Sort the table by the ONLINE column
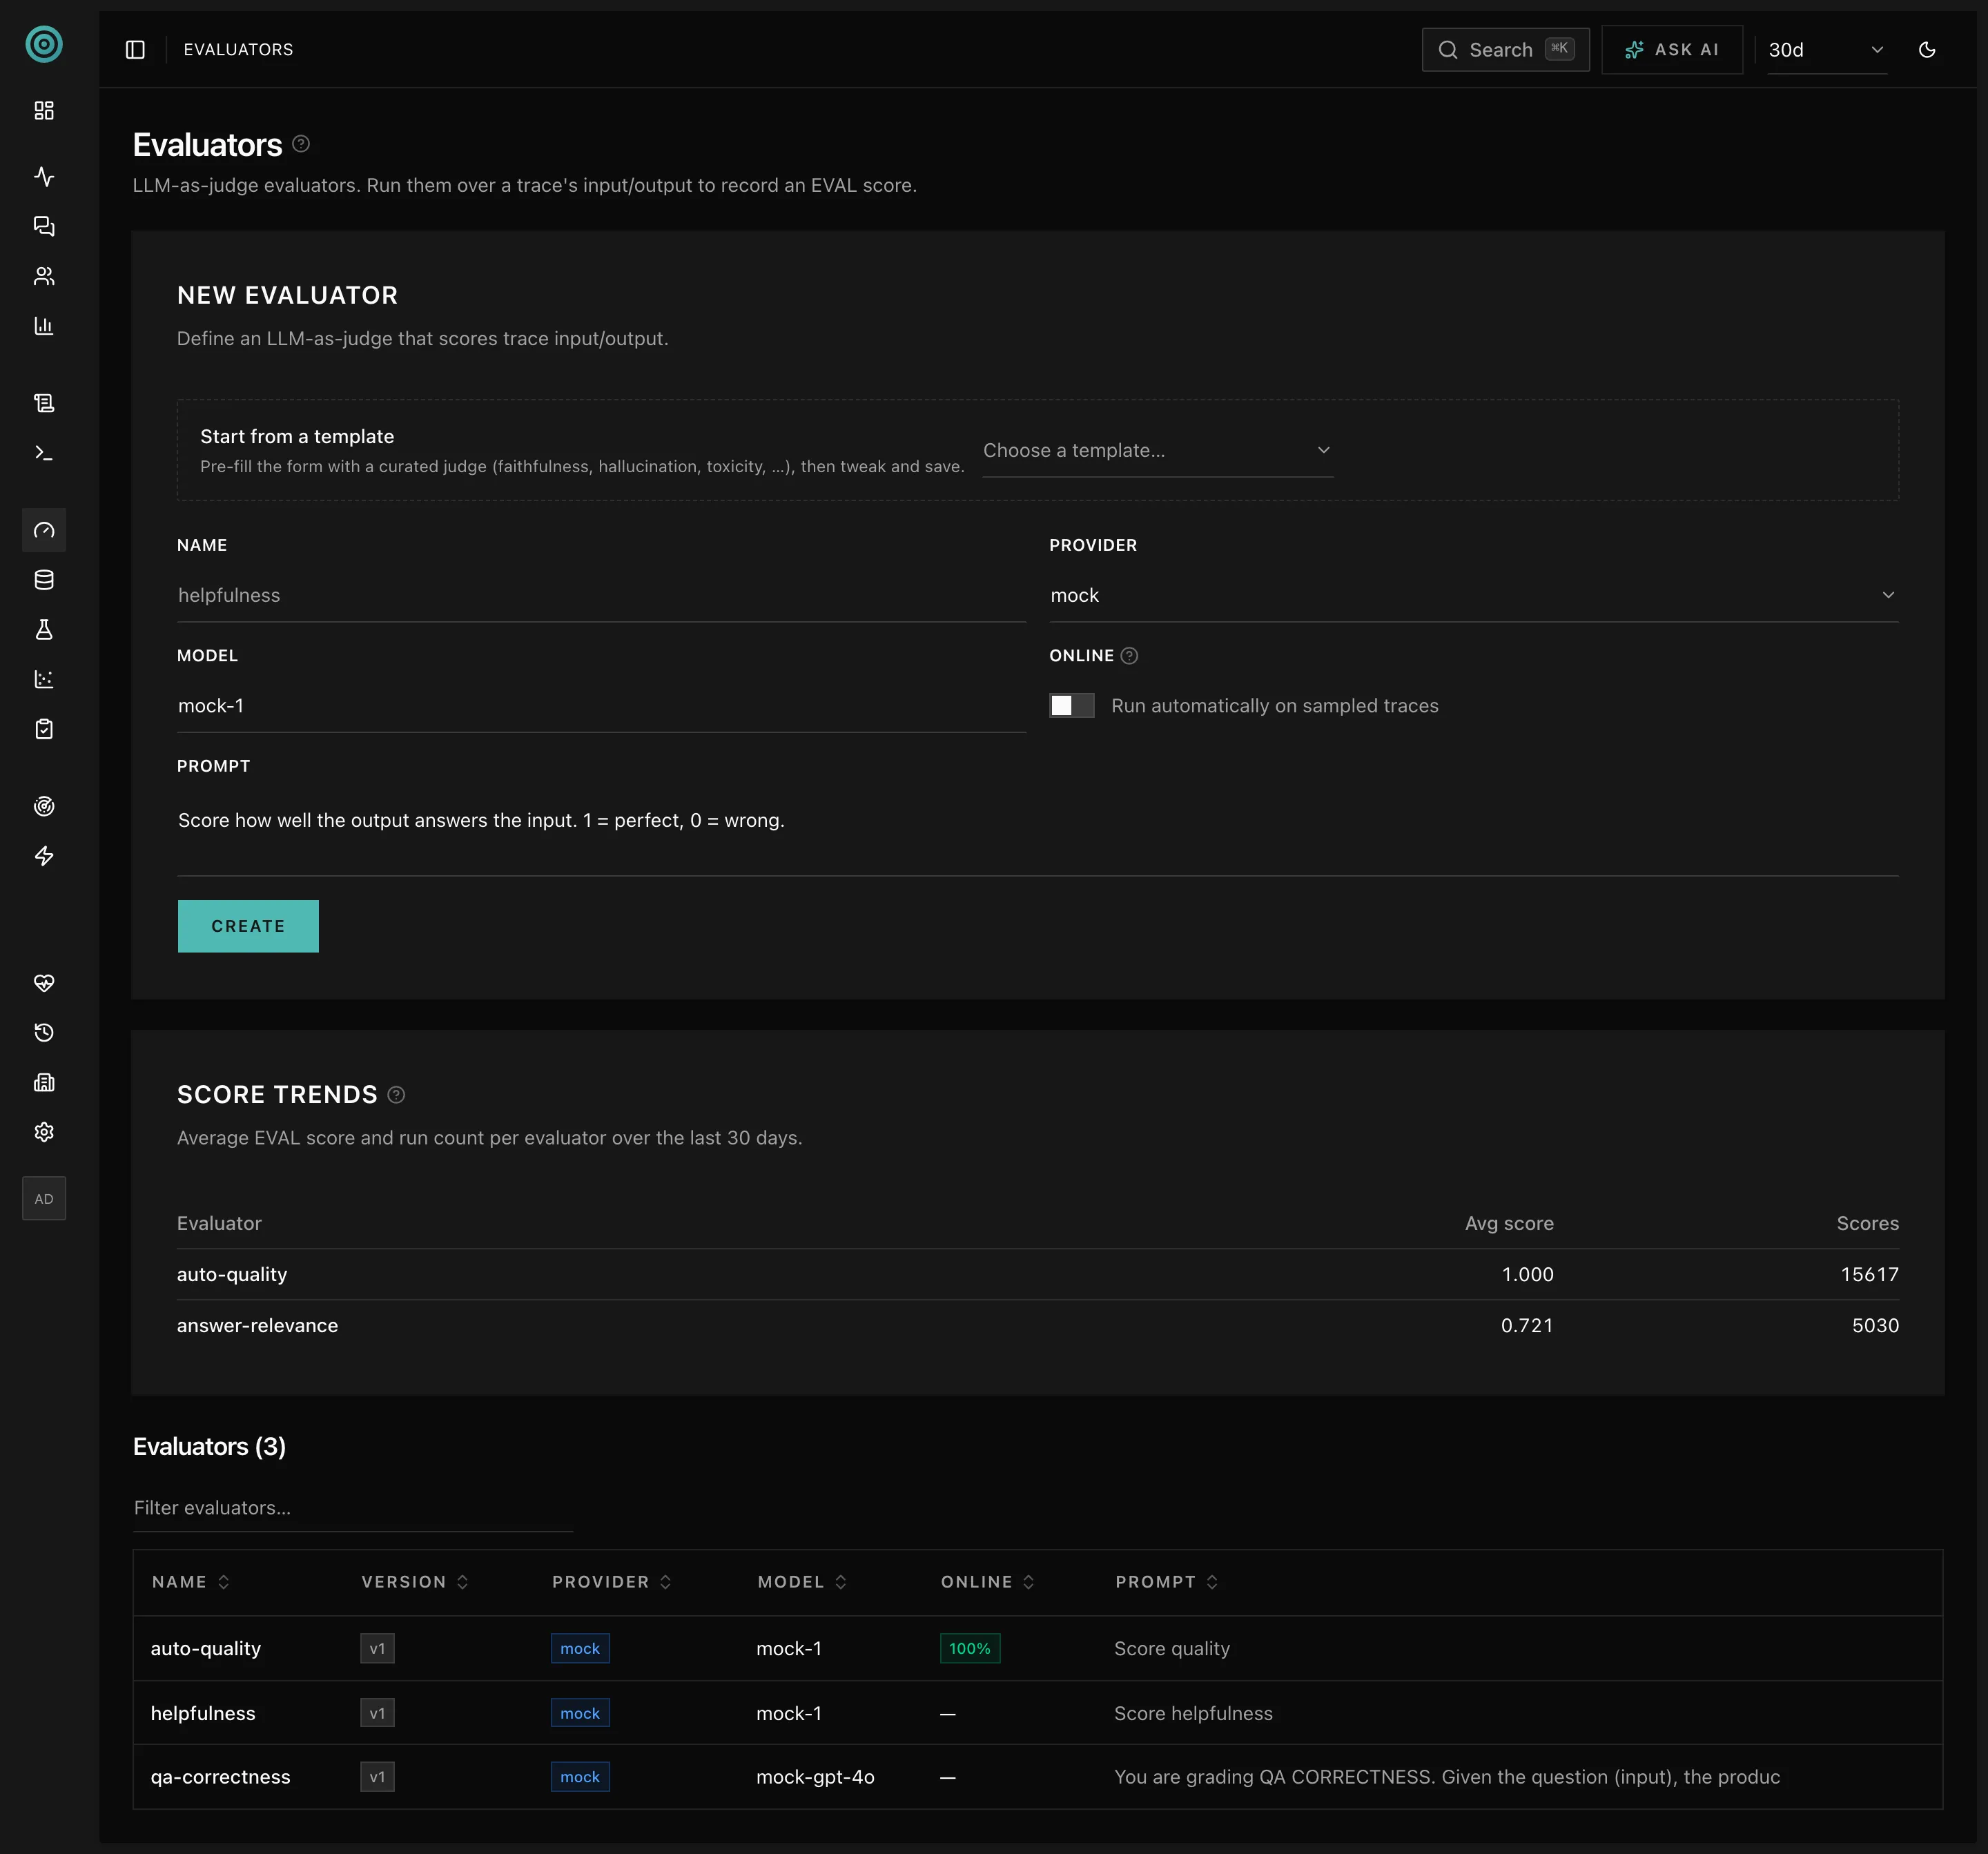 987,1582
